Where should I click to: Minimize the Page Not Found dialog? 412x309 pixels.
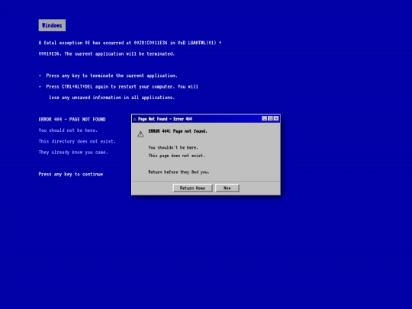click(265, 118)
